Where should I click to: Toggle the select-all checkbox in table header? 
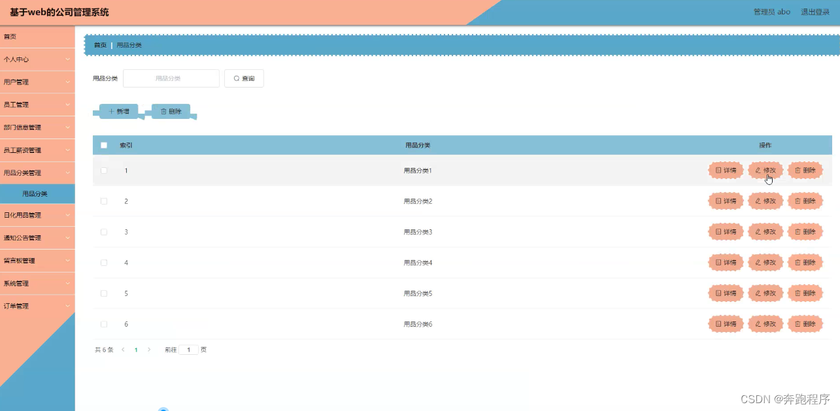(104, 145)
